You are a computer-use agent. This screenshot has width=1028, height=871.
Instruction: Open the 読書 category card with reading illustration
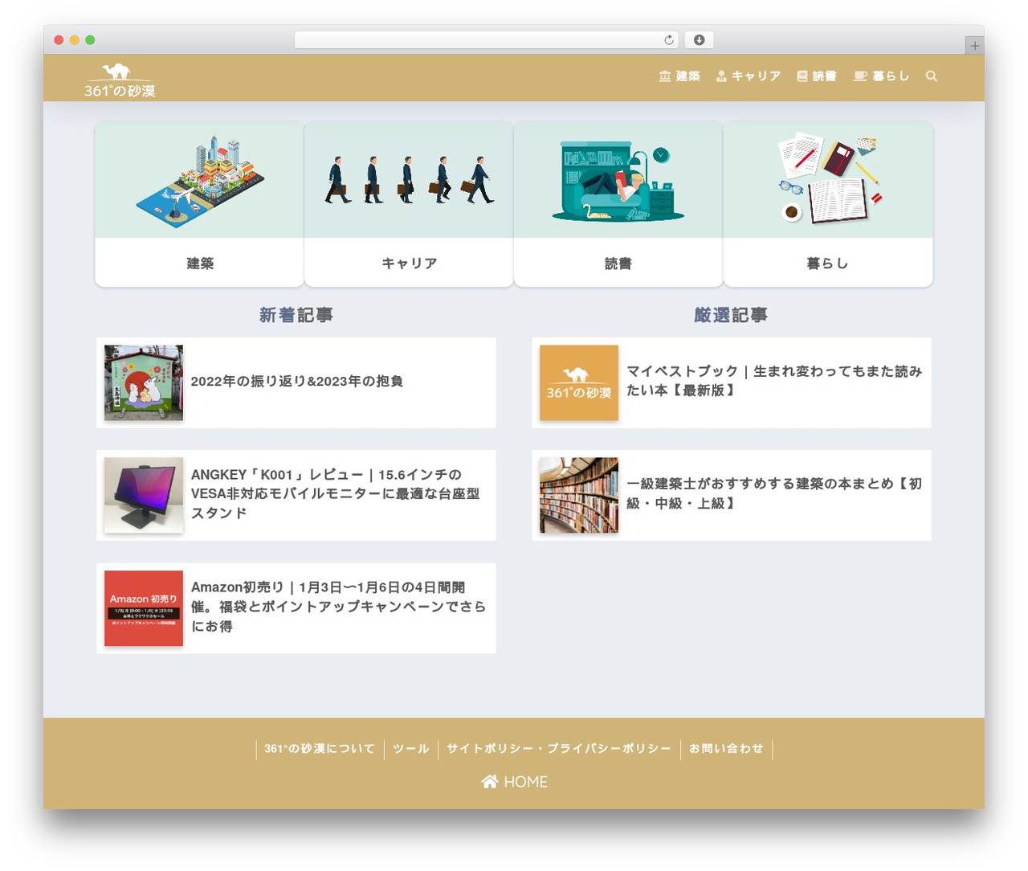point(618,204)
